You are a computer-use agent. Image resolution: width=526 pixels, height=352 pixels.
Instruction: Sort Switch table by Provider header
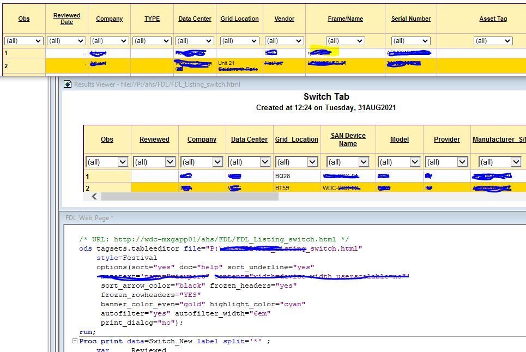pos(446,139)
